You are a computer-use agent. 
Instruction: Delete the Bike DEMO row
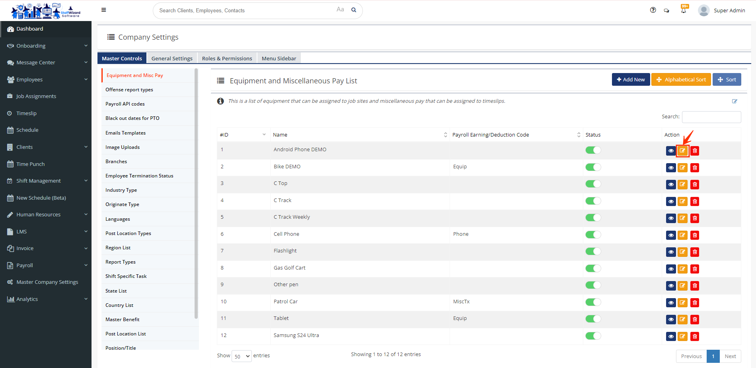pyautogui.click(x=695, y=168)
